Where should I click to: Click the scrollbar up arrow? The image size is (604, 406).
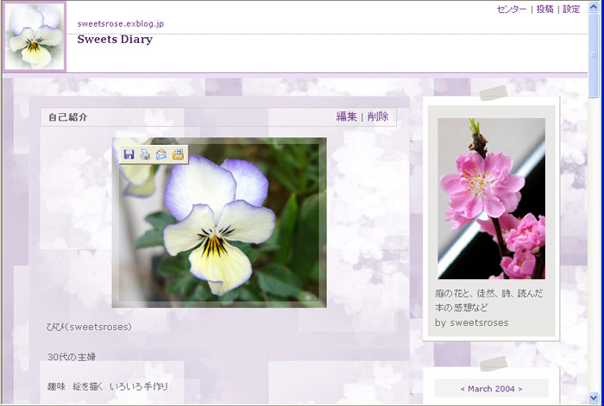tap(595, 7)
